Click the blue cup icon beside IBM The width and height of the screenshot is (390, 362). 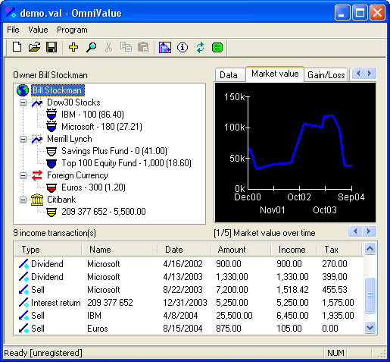(51, 115)
